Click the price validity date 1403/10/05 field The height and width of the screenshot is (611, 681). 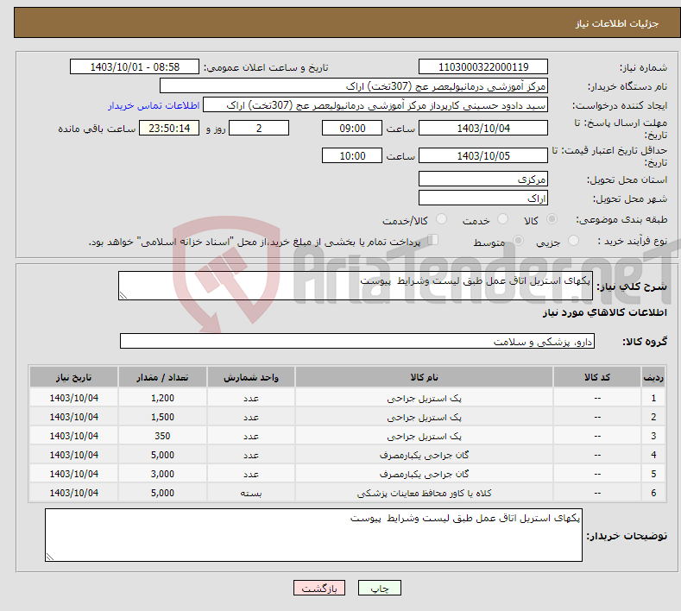click(x=483, y=155)
